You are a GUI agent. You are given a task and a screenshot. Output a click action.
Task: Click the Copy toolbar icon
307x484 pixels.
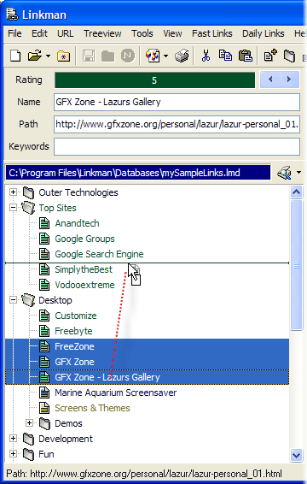225,56
